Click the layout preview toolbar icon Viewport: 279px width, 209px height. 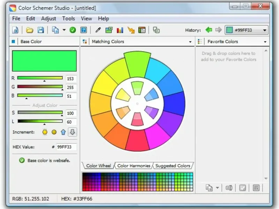pyautogui.click(x=142, y=30)
